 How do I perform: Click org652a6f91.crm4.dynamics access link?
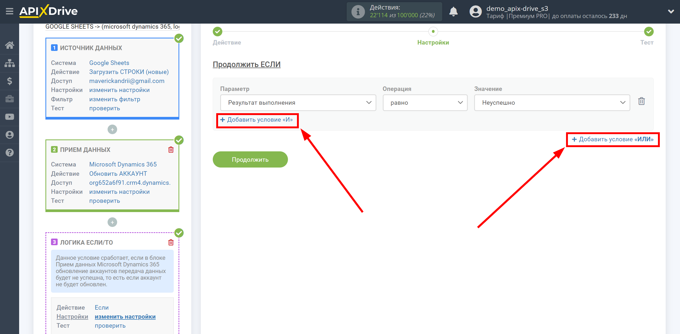130,183
